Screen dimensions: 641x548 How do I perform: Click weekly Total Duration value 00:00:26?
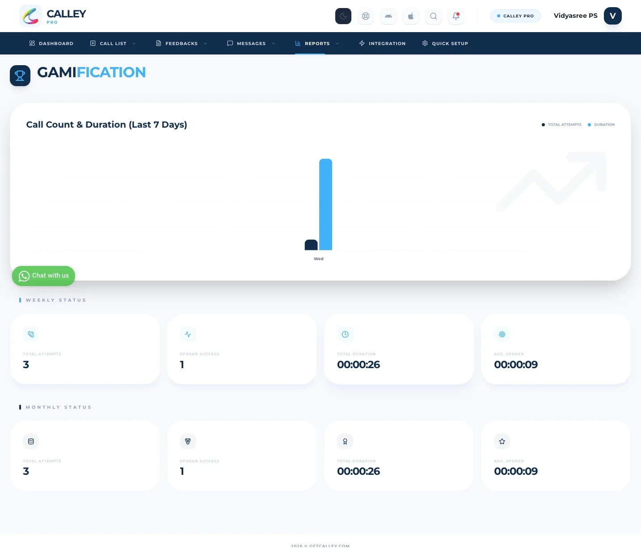(358, 365)
